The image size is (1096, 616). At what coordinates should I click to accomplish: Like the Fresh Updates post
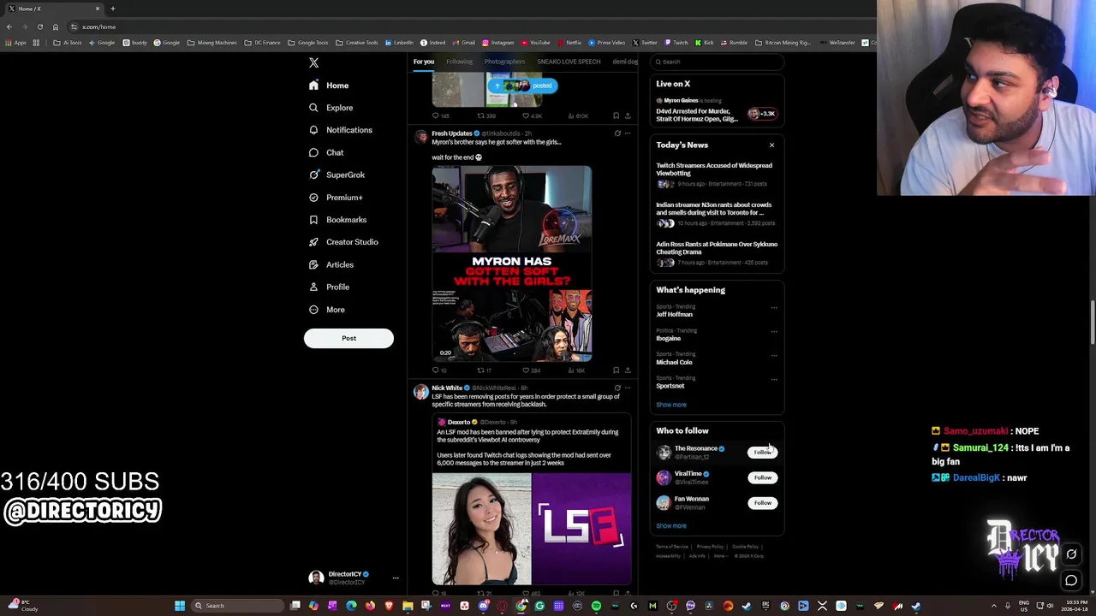pos(532,370)
